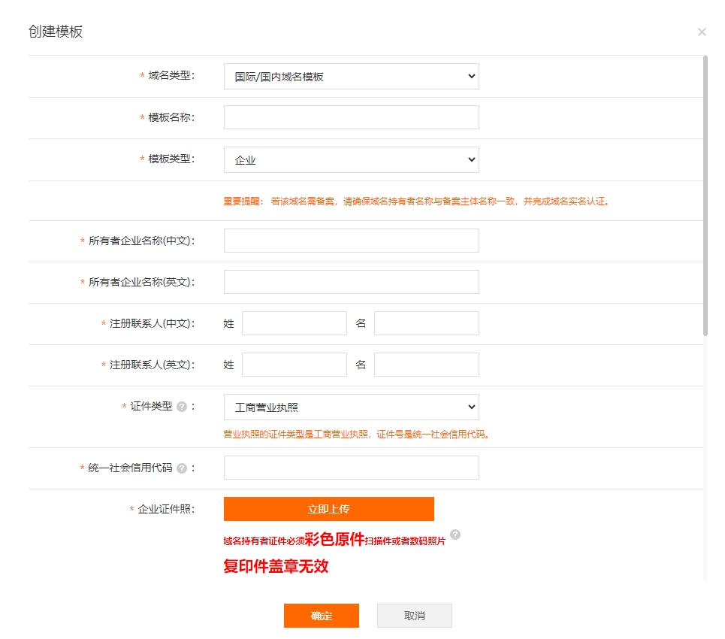Click the 模板名称 input field
The width and height of the screenshot is (725, 639).
(351, 117)
